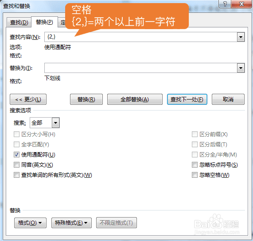Image resolution: width=253 pixels, height=241 pixels.
Task: Close the 查找和替换 dialog
Action: click(x=241, y=4)
